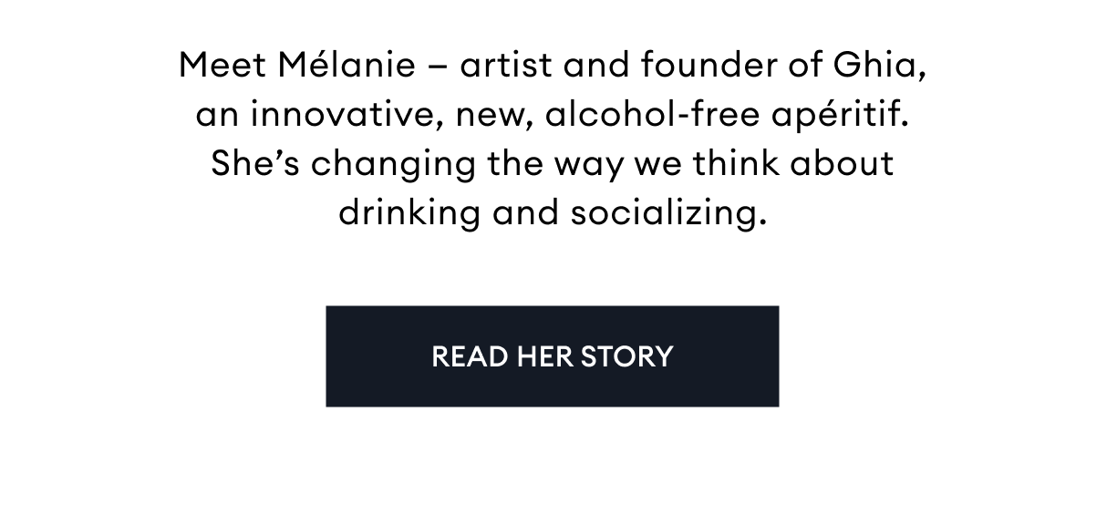The width and height of the screenshot is (1107, 505).
Task: Click the word "socializing" in the last line
Action: coord(664,213)
